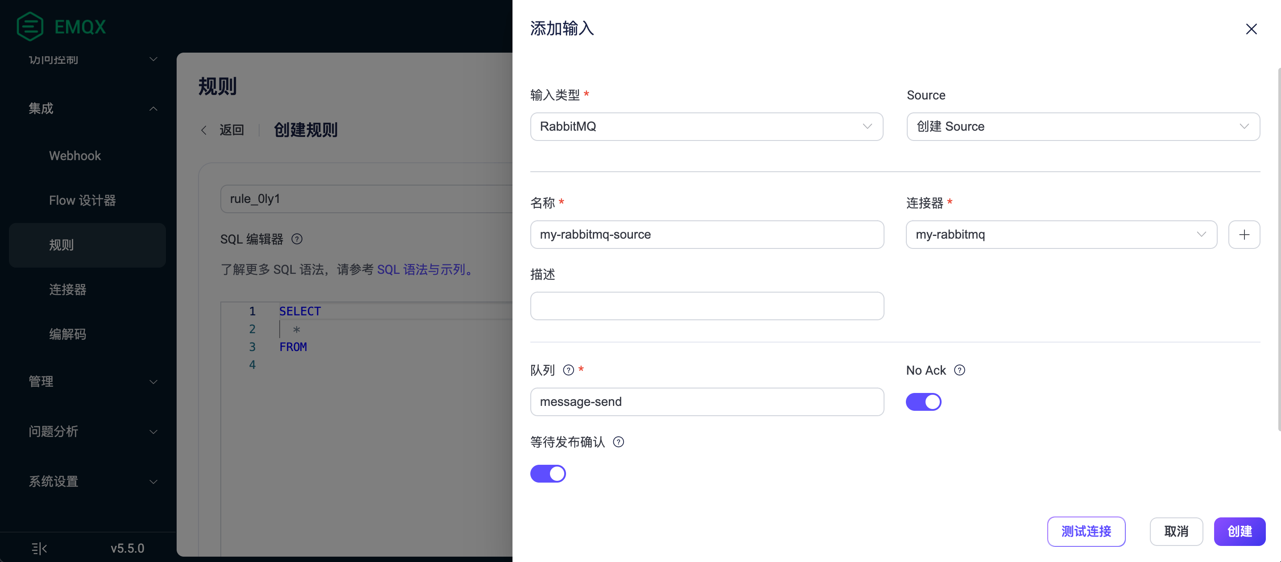Viewport: 1281px width, 562px height.
Task: Turn off the 等待发布确认 switch
Action: 548,474
